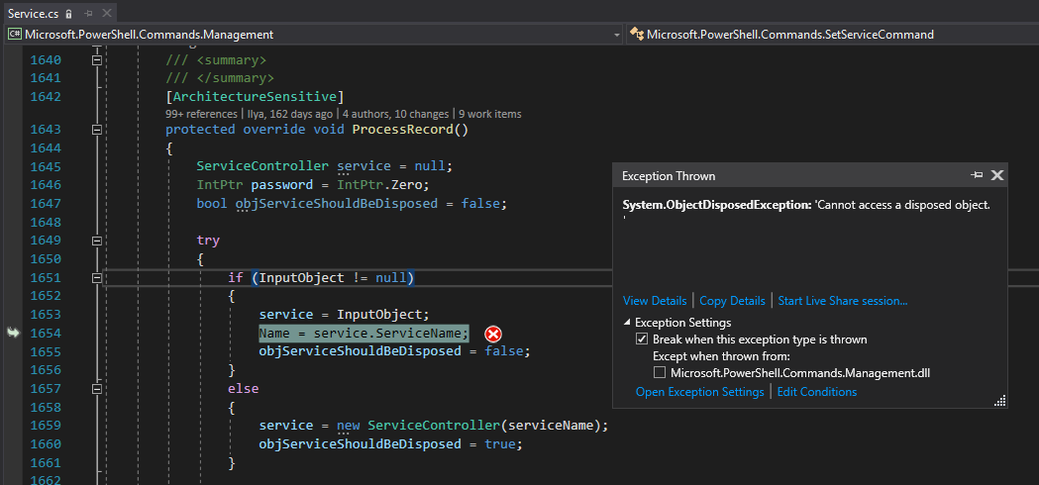
Task: Click the Edit Conditions link
Action: coord(817,392)
